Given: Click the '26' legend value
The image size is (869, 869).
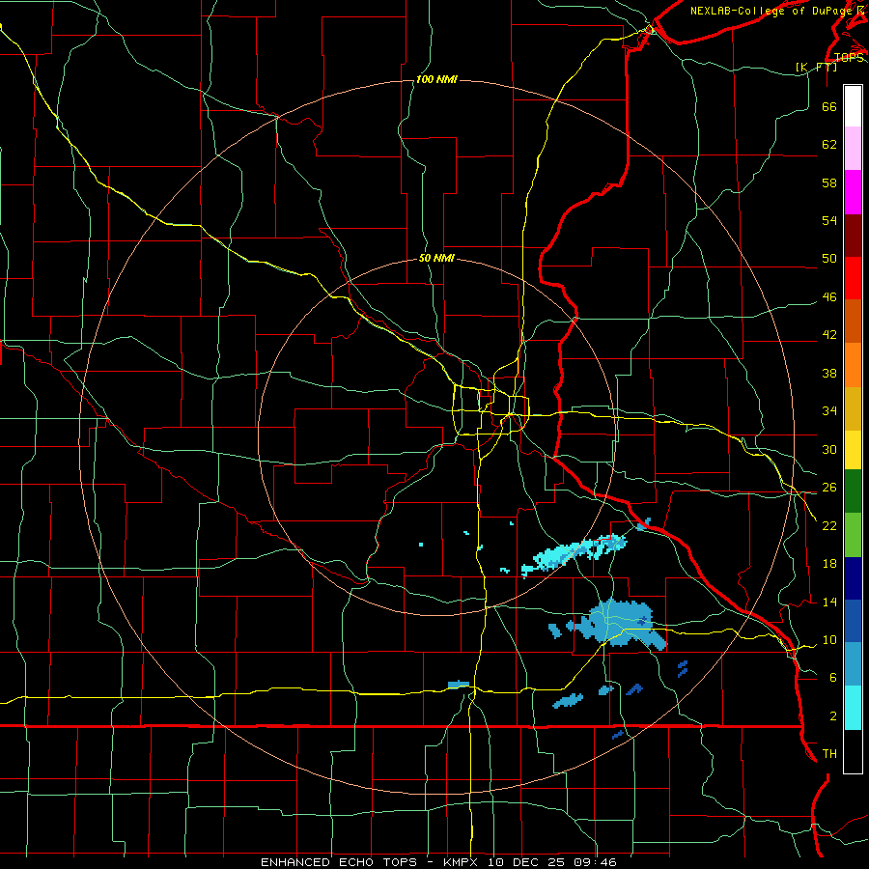Looking at the screenshot, I should tap(829, 488).
